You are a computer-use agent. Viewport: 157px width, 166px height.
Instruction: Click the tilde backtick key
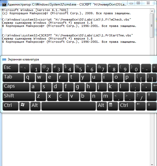pyautogui.click(x=24, y=68)
